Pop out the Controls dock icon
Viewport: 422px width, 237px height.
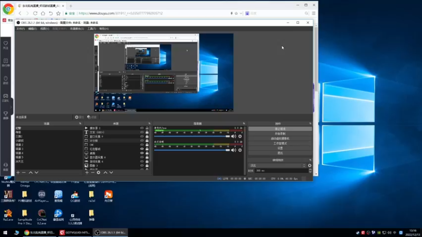pos(310,124)
